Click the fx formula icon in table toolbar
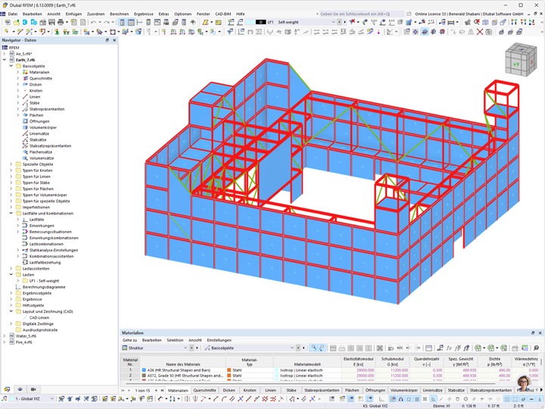The width and height of the screenshot is (545, 409). point(449,348)
